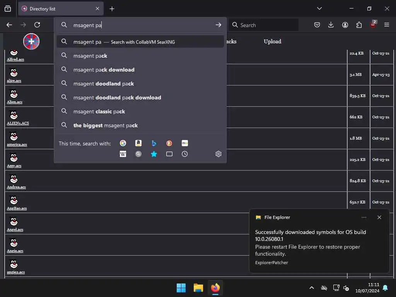Click the Firefox taskbar icon
The image size is (396, 297).
215,288
